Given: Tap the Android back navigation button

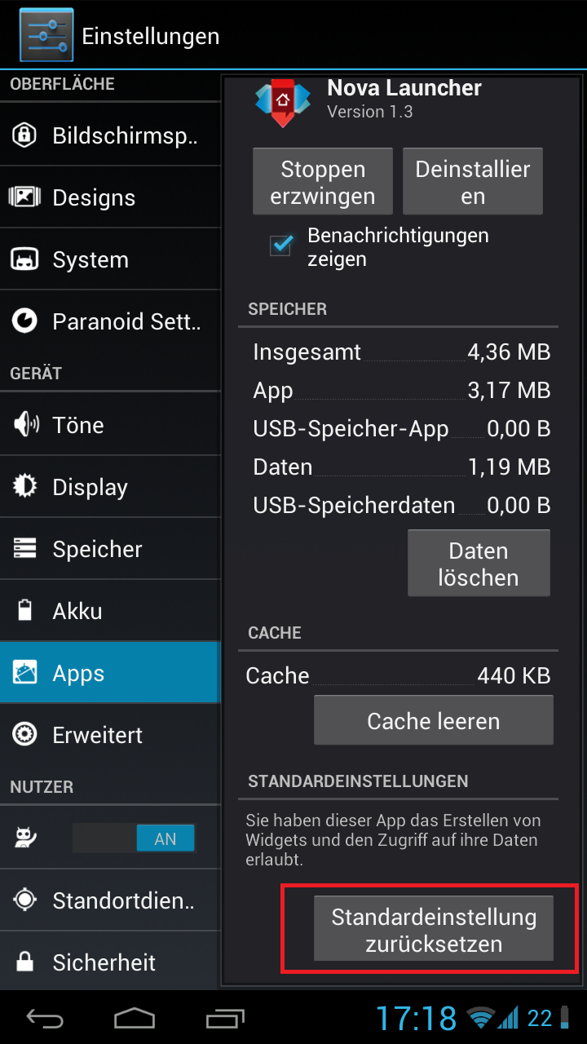Looking at the screenshot, I should 46,1018.
